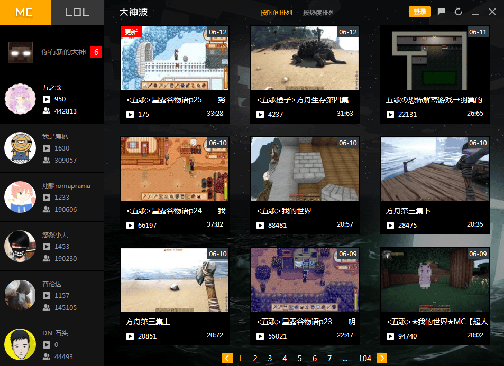Go to page 5
Viewport: 504px width, 366px height.
point(299,358)
